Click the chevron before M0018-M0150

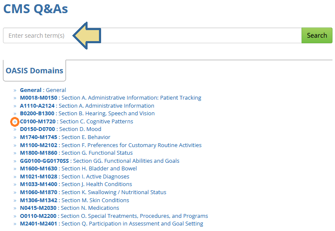click(15, 98)
